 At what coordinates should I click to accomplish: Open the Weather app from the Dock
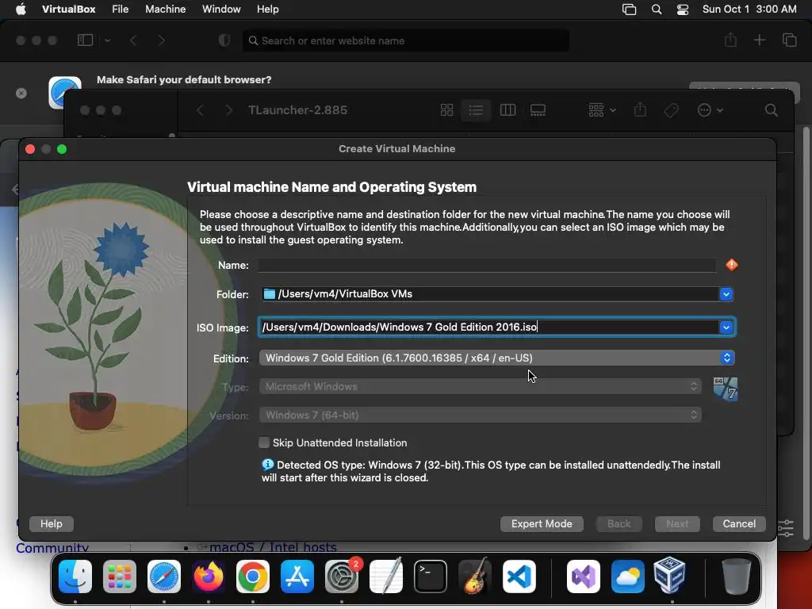tap(628, 576)
